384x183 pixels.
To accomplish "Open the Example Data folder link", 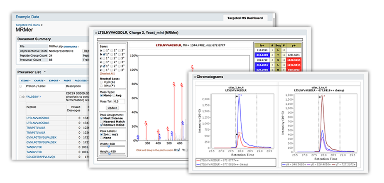I will coord(27,17).
